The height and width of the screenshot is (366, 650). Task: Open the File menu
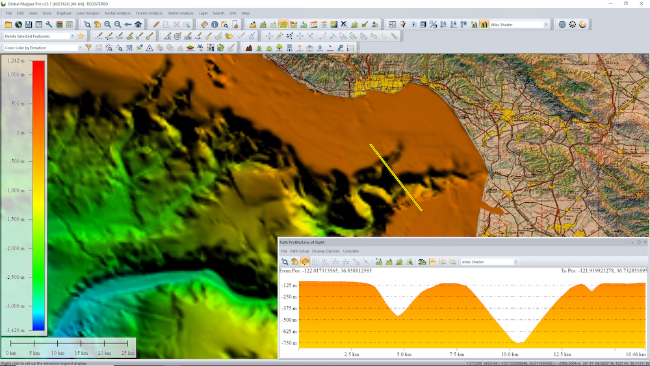coord(8,13)
